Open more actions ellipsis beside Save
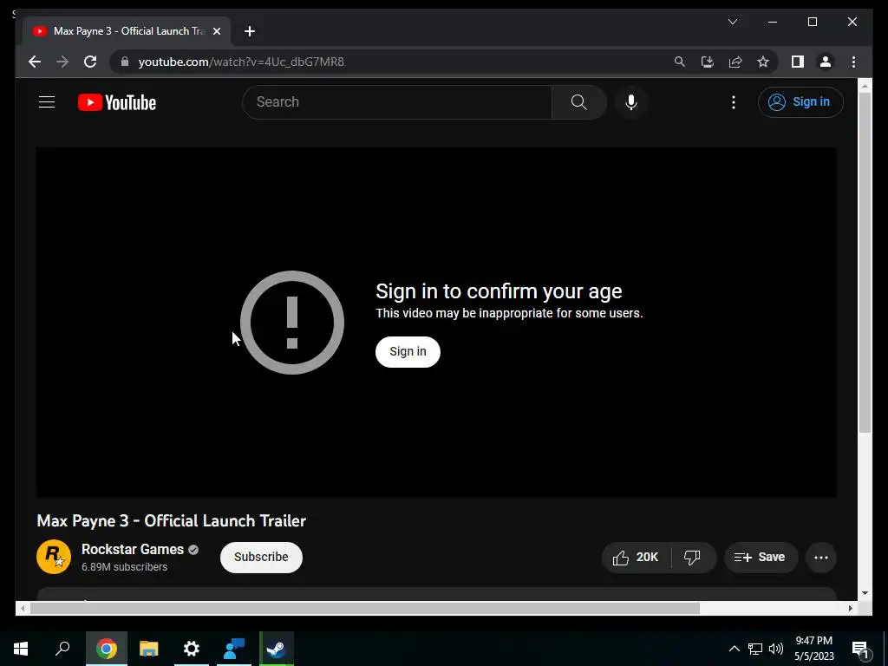Viewport: 888px width, 666px height. coord(821,558)
